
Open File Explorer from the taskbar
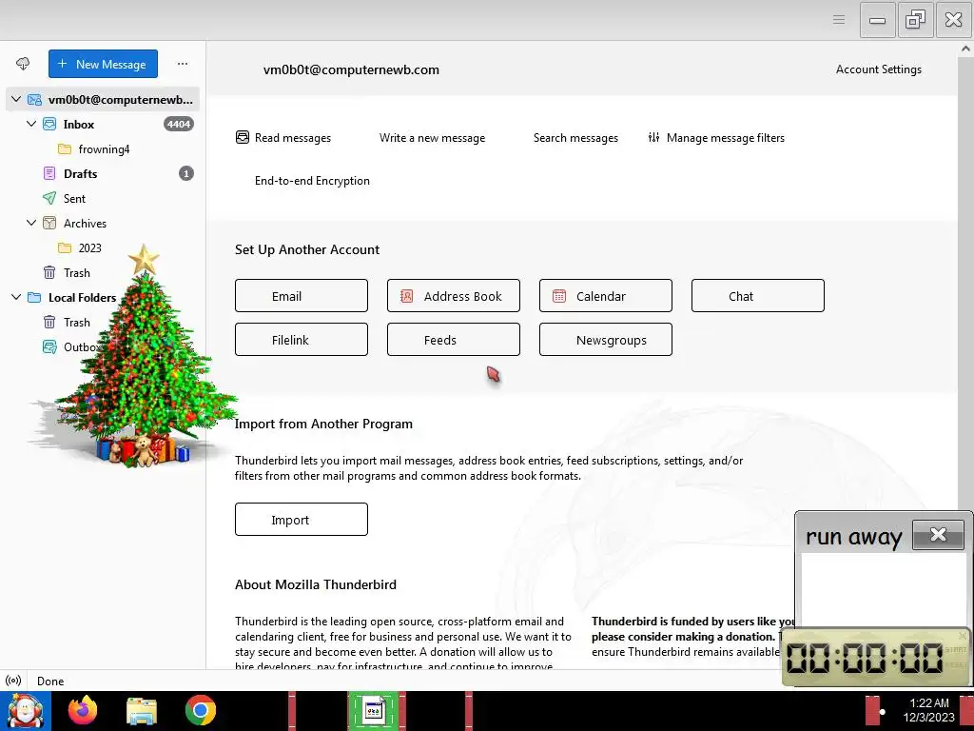(142, 710)
